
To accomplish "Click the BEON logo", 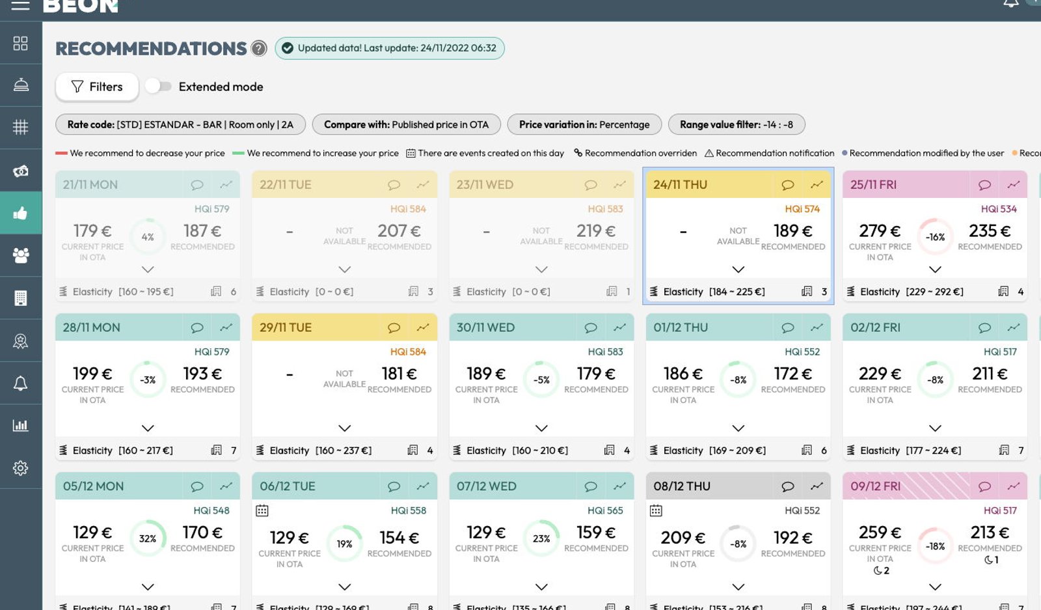I will click(x=81, y=7).
